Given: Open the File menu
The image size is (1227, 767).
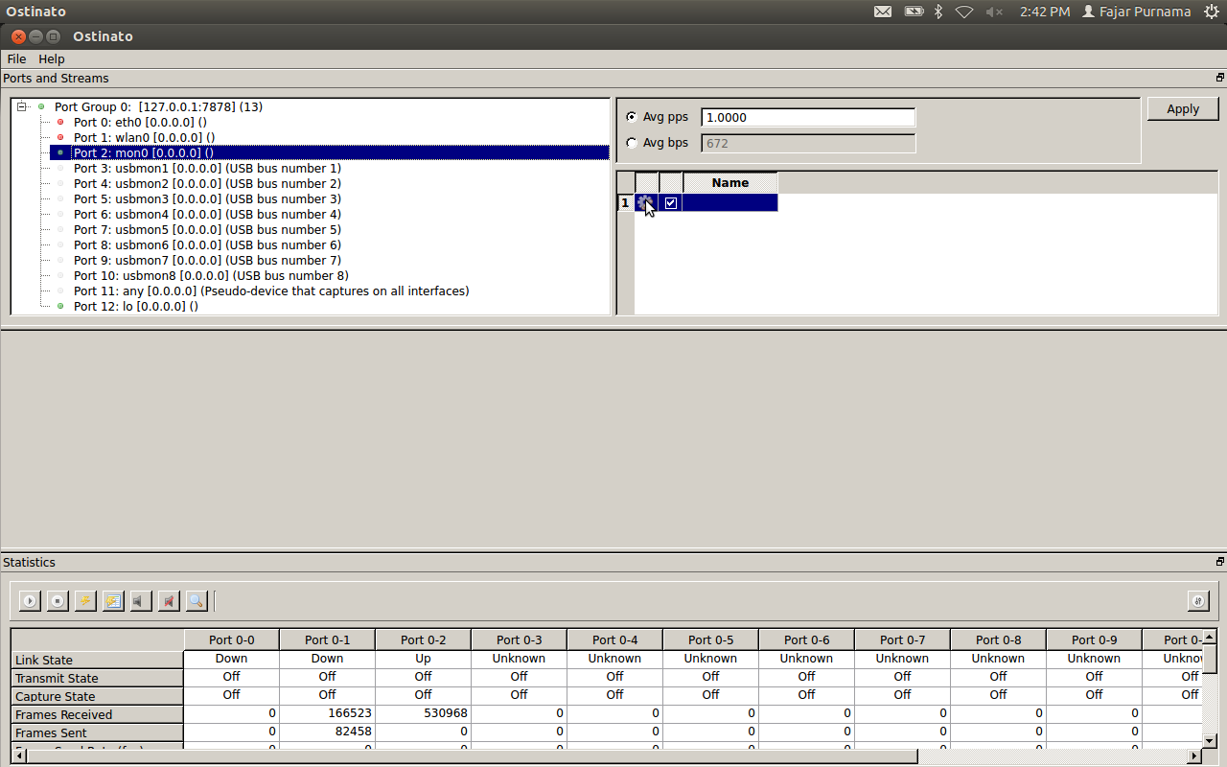Looking at the screenshot, I should click(16, 58).
